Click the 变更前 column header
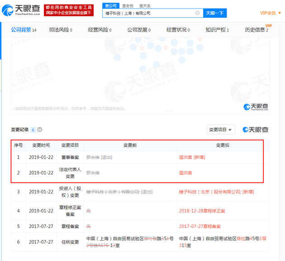Viewport: 285px width, 261px height. pyautogui.click(x=130, y=145)
